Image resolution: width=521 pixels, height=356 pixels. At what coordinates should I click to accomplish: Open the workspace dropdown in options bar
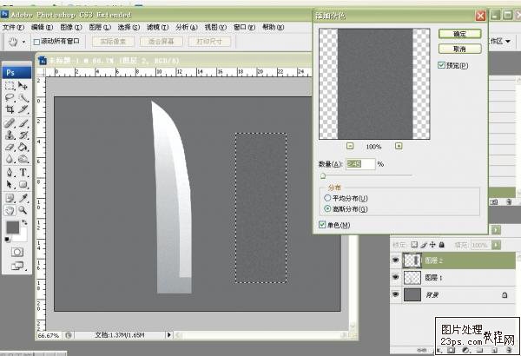click(x=508, y=41)
